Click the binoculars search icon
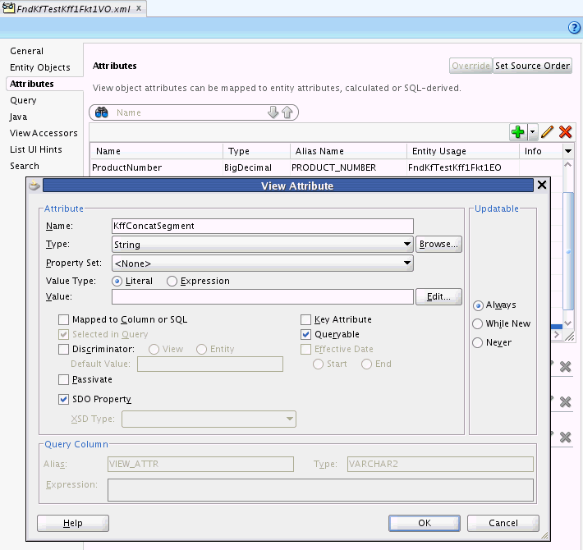 pos(101,112)
